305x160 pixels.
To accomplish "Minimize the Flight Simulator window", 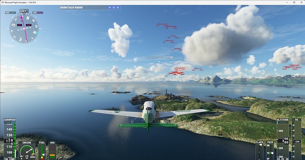I will tap(287, 2).
